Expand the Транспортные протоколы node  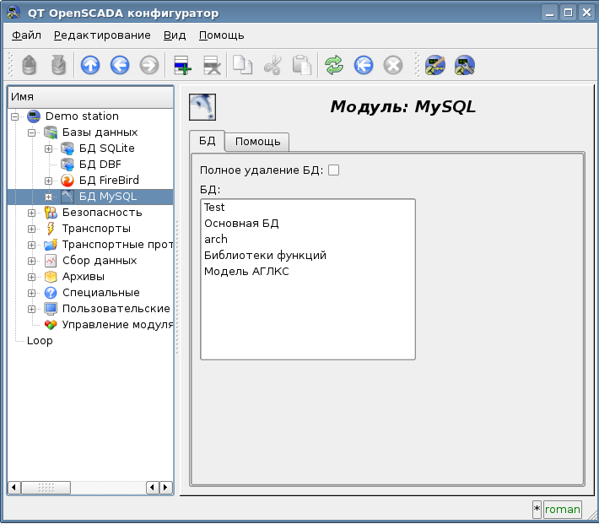pos(31,245)
